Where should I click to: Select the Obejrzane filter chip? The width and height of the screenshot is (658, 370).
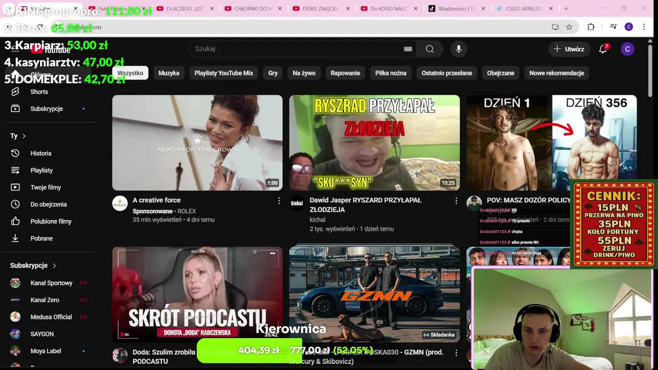coord(501,73)
